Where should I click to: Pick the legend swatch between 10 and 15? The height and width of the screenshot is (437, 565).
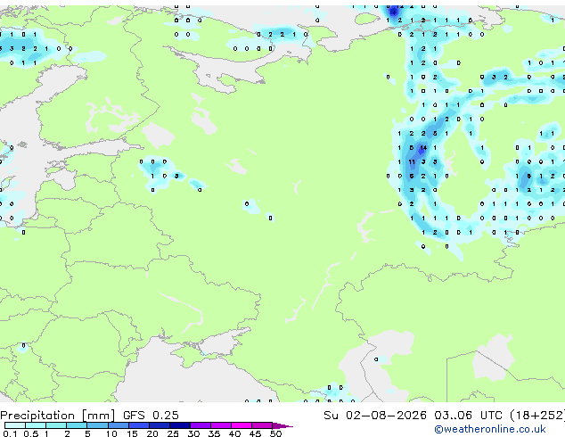coord(119,425)
